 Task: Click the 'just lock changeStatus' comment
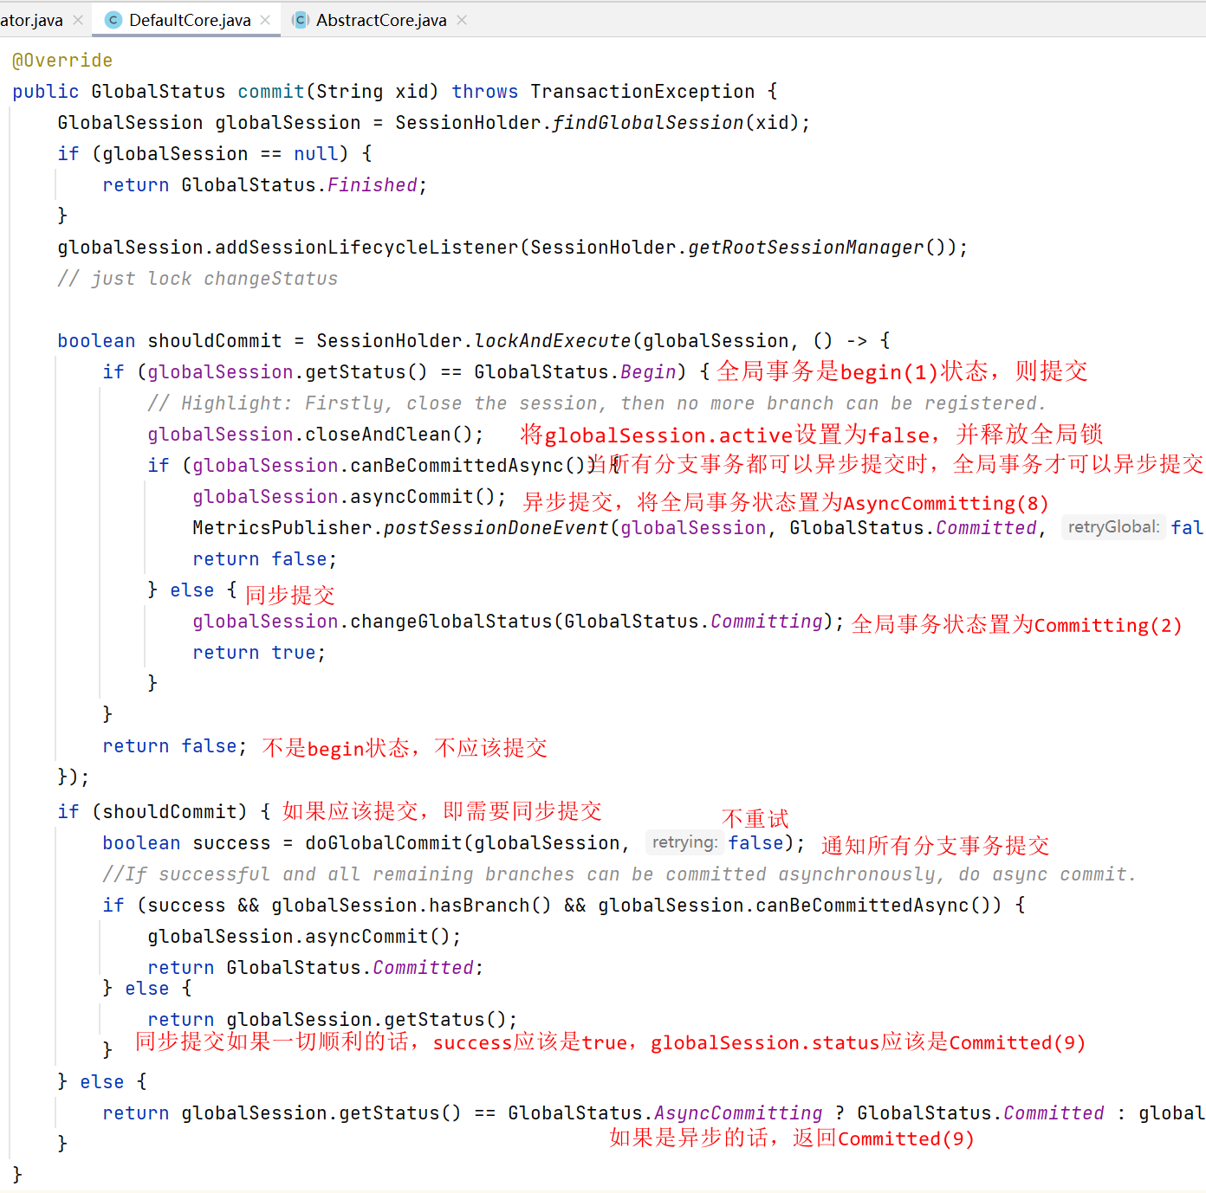pyautogui.click(x=198, y=279)
